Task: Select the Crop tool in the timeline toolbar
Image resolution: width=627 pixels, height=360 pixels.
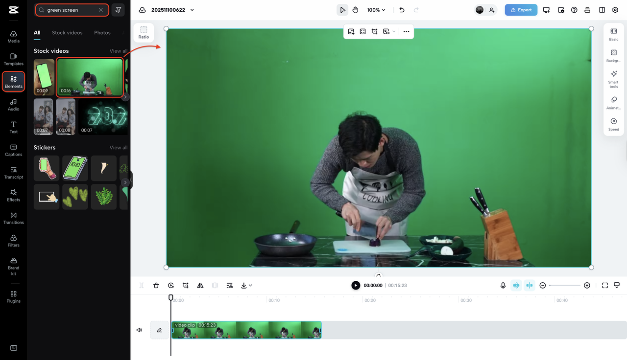Action: tap(185, 285)
